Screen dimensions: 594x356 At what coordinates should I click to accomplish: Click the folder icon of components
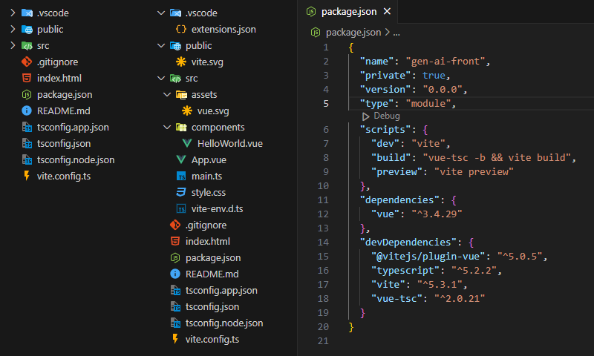pyautogui.click(x=181, y=127)
